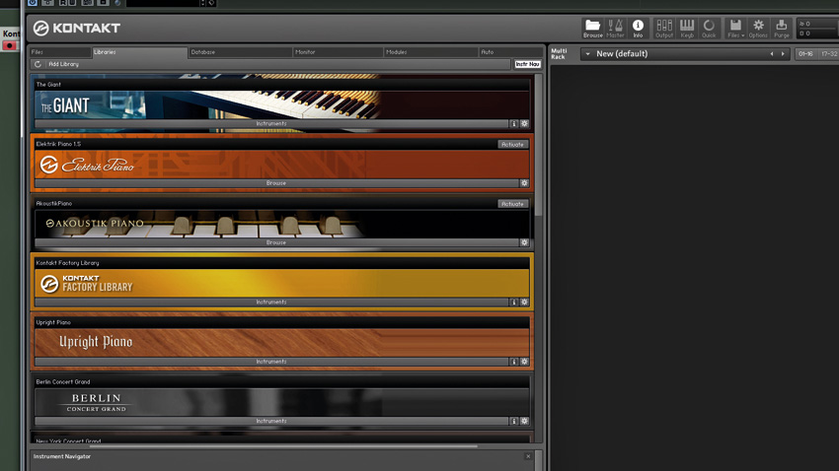Open Instruments of The Giant library

pyautogui.click(x=271, y=123)
